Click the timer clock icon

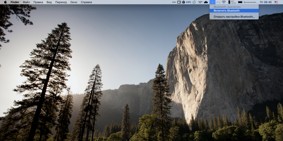point(194,2)
